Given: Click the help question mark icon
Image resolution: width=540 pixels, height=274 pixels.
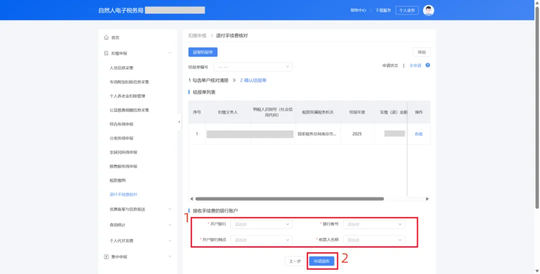Looking at the screenshot, I should point(427,65).
